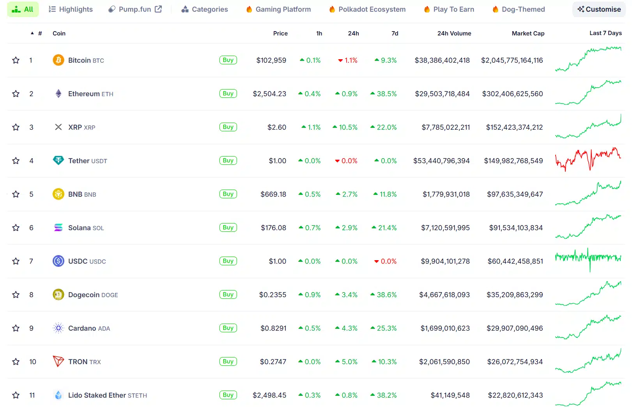Click the Dogecoin logo icon
632x407 pixels.
pos(58,294)
